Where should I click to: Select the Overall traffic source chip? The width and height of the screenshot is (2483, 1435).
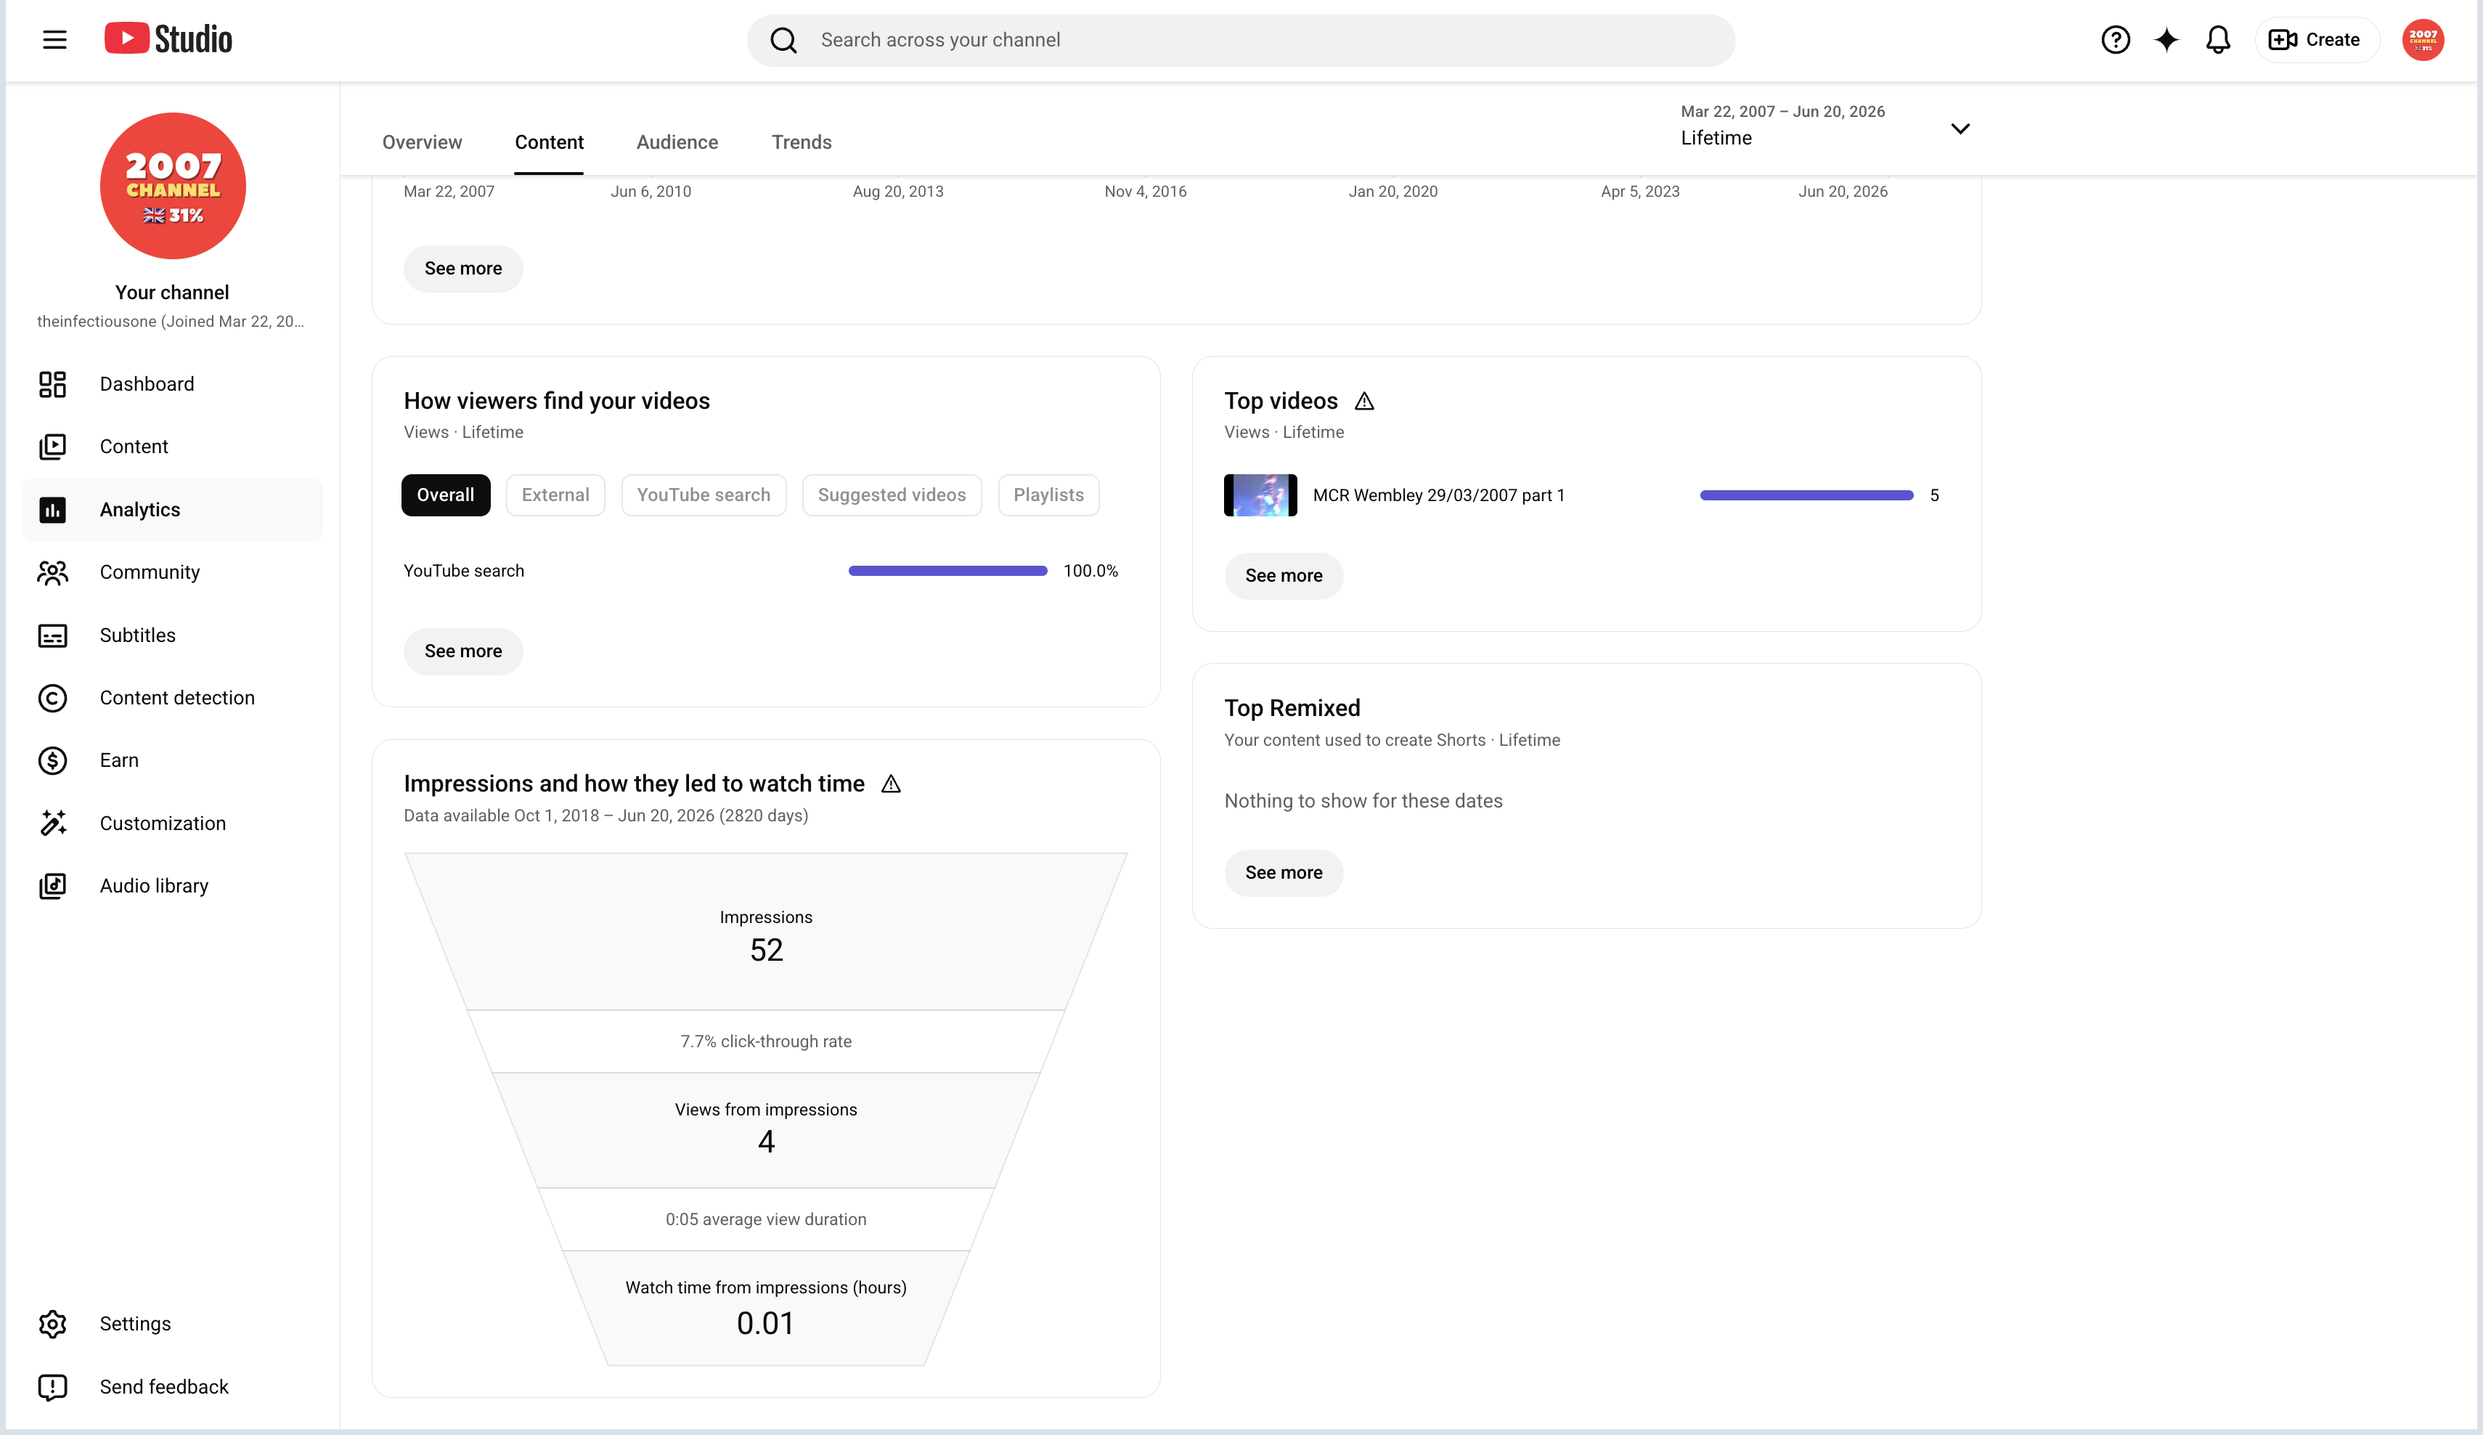(445, 495)
